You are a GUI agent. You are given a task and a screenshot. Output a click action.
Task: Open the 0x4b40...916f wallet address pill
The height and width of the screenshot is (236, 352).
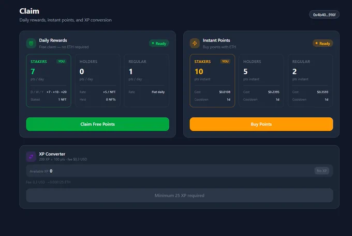(324, 15)
